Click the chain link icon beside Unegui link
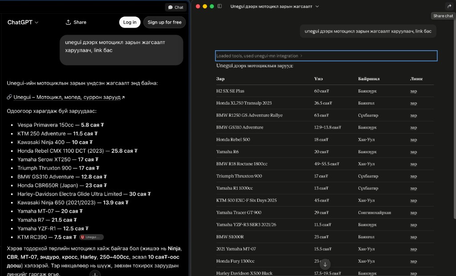 click(x=9, y=97)
